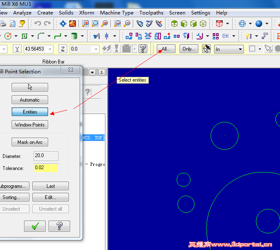Click the Edit... button
Screen dimensions: 280x250
(51, 197)
